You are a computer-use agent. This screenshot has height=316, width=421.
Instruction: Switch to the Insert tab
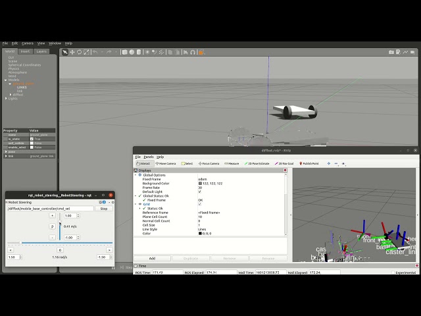point(25,51)
